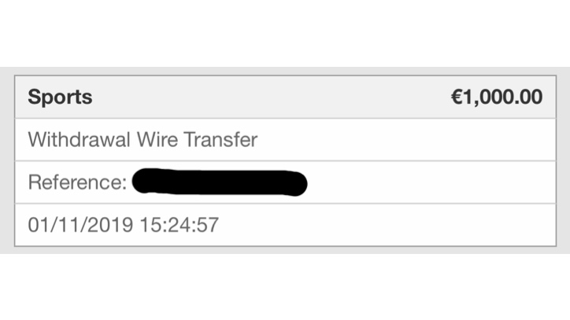Select the word Wire

click(157, 139)
